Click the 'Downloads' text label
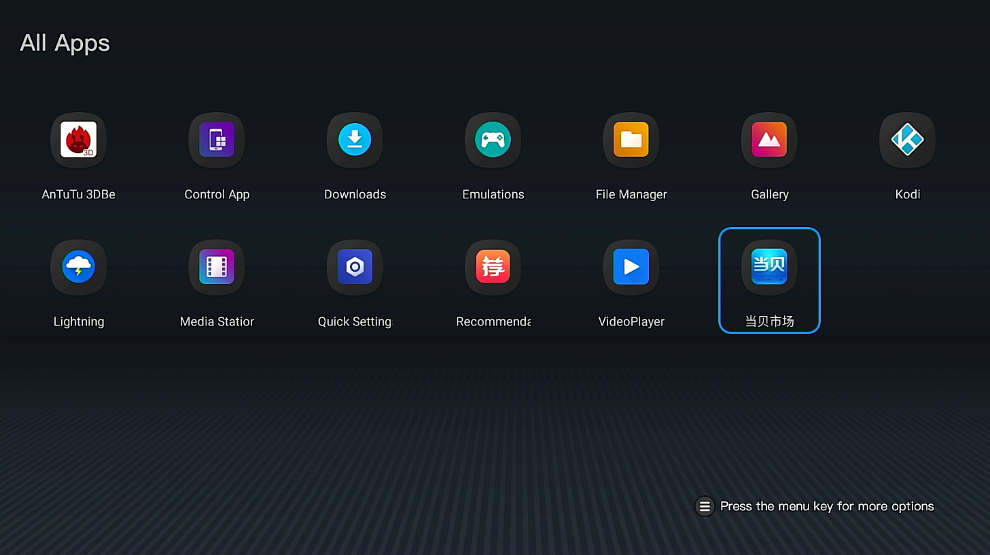 355,194
